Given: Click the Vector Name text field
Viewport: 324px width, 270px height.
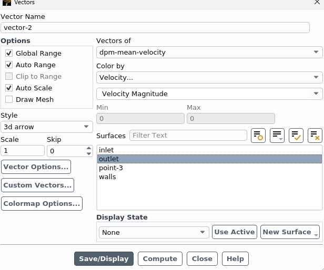Looking at the screenshot, I should (x=155, y=28).
